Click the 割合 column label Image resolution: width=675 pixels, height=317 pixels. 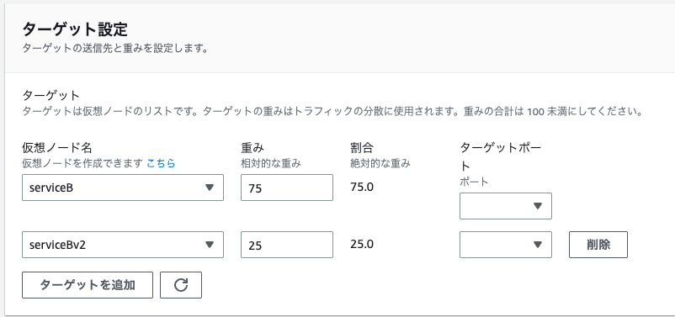362,148
